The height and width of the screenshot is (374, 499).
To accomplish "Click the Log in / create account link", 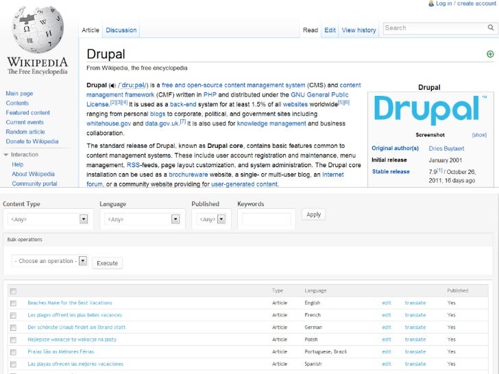I will (x=465, y=3).
